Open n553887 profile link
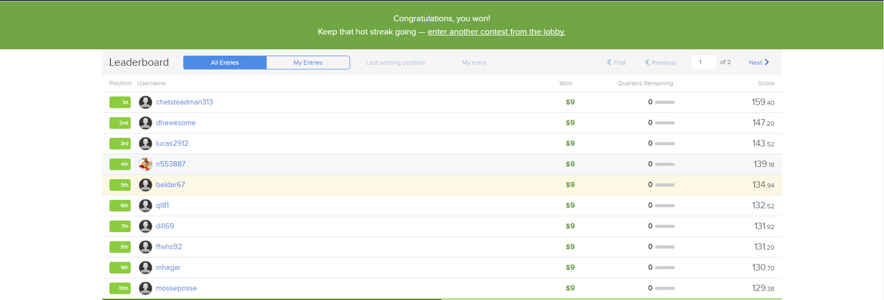This screenshot has height=300, width=884. [171, 164]
